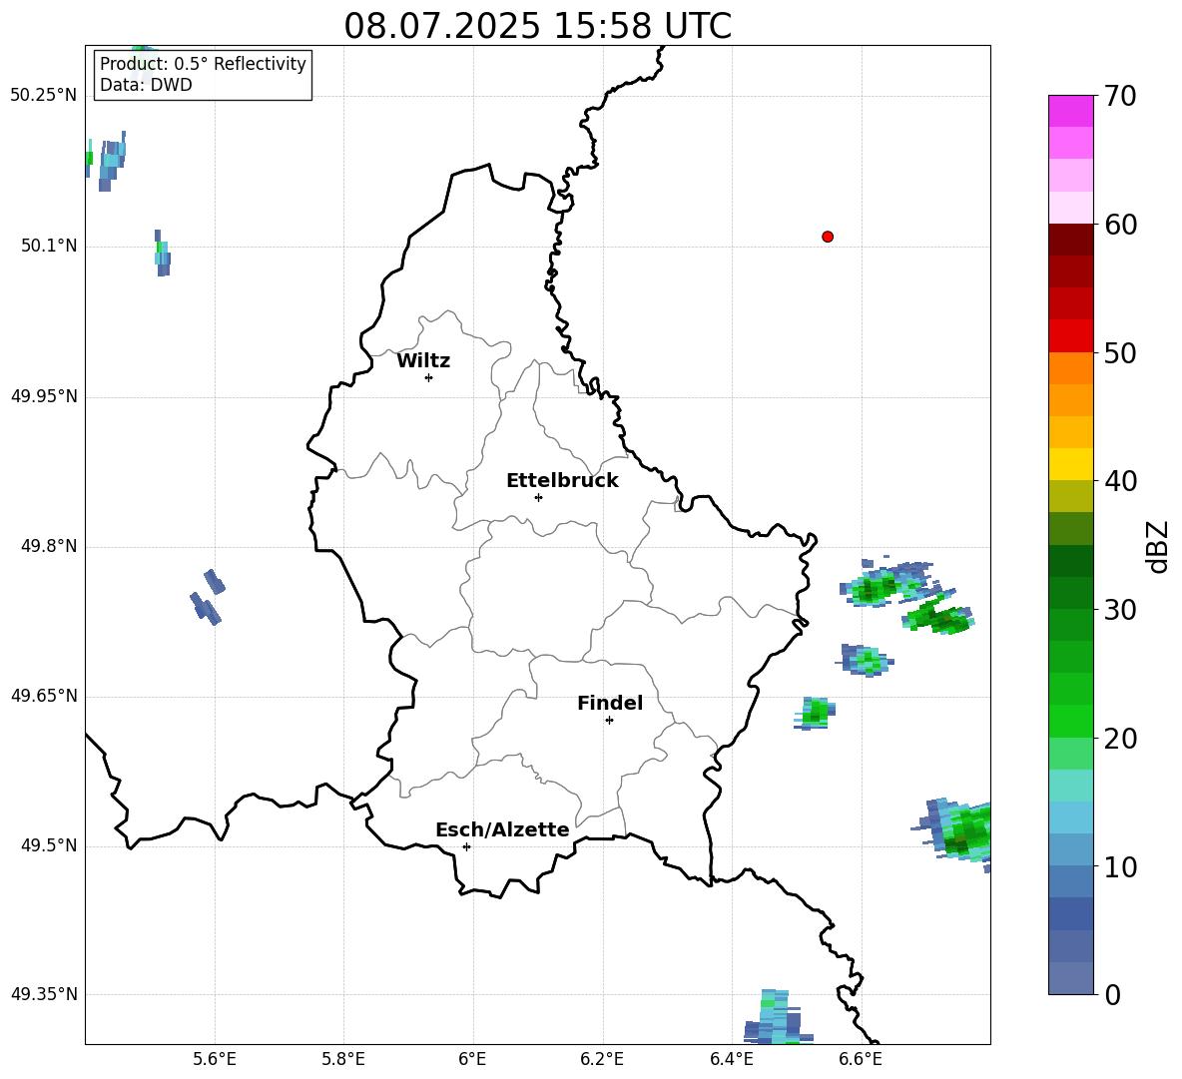1182x1079 pixels.
Task: Click the Product: 0.5° Reflectivity text
Action: click(x=203, y=64)
